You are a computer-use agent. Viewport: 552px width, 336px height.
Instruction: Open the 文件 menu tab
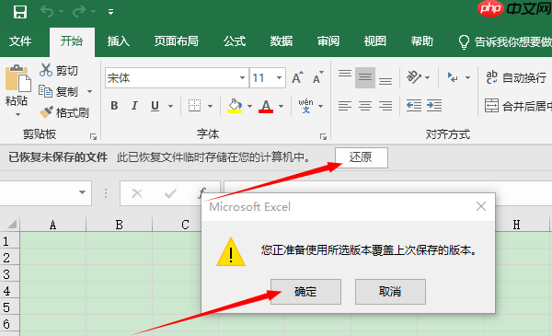click(x=20, y=41)
